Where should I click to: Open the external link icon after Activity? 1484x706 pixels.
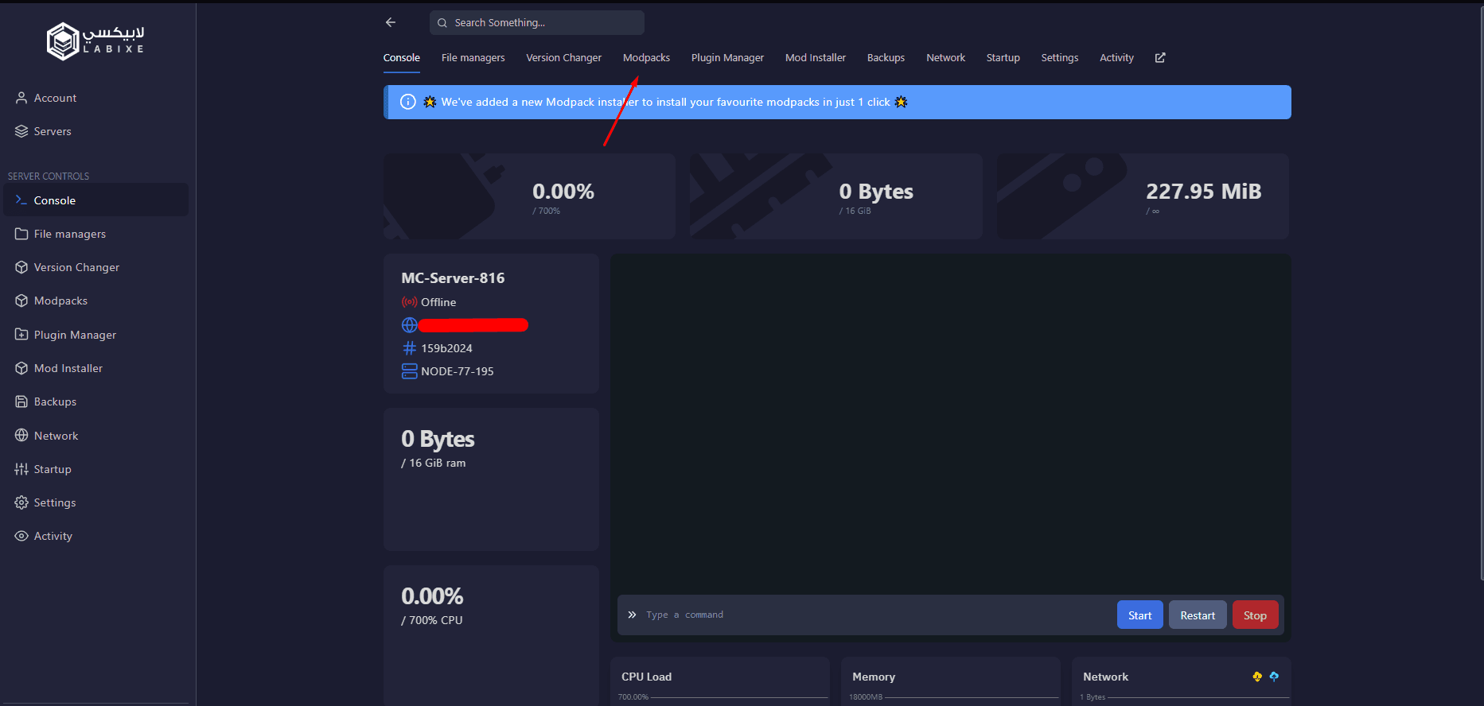pyautogui.click(x=1160, y=57)
